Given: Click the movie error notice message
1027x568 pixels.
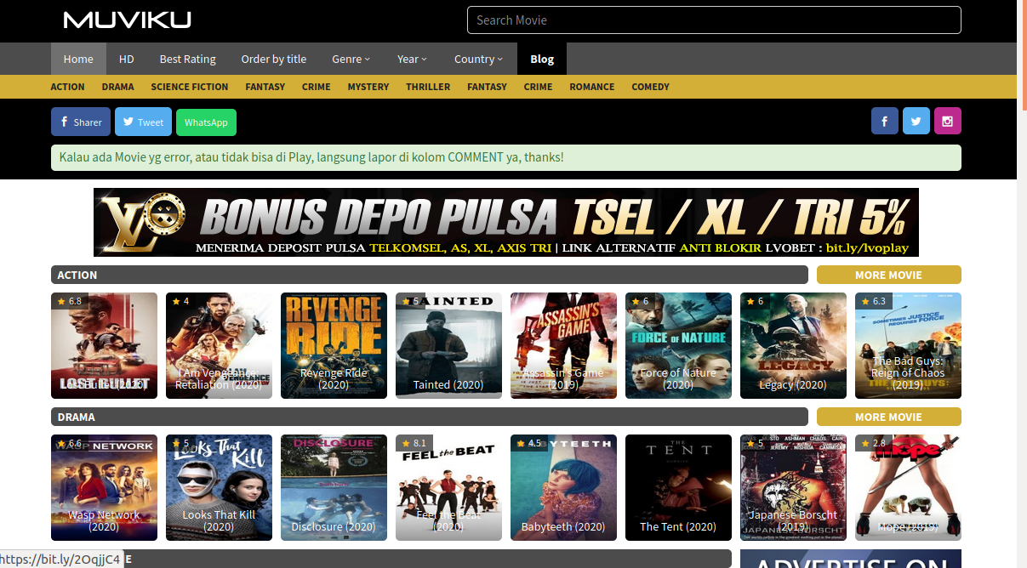Looking at the screenshot, I should click(506, 157).
